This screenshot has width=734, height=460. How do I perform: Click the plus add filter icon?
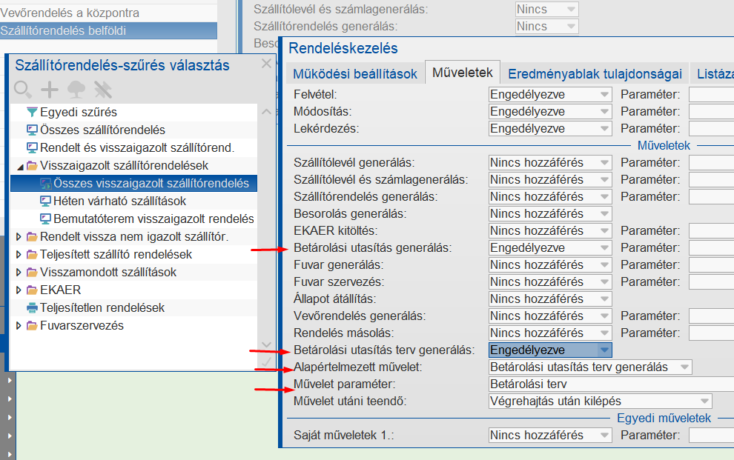(50, 90)
